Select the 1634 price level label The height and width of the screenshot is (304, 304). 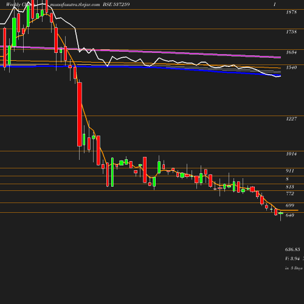tap(291, 52)
